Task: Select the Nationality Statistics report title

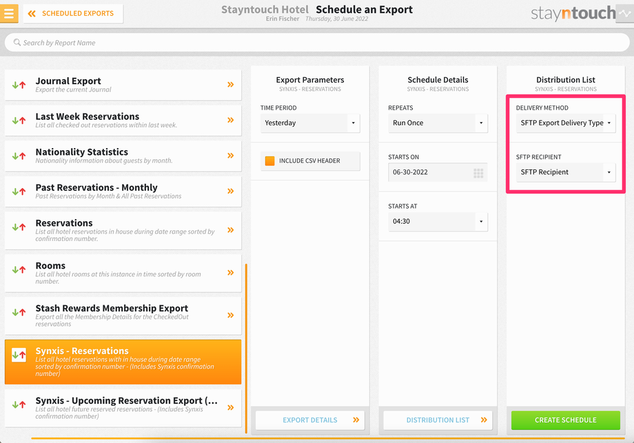Action: coord(82,152)
